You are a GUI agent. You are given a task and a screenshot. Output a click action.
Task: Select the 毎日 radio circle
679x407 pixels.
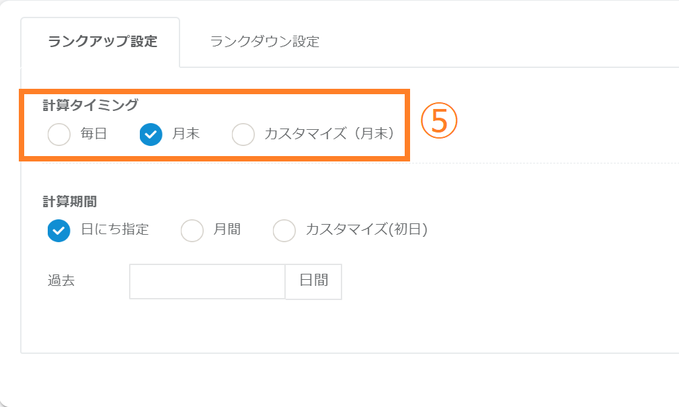(59, 135)
